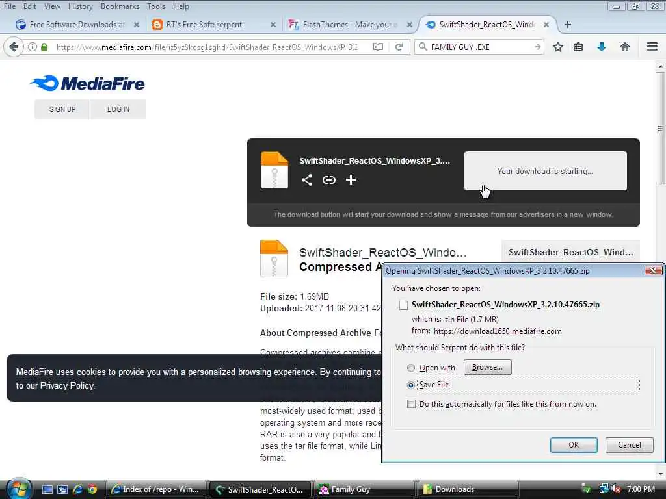Open the Edit menu
Image resolution: width=666 pixels, height=499 pixels.
pos(29,6)
